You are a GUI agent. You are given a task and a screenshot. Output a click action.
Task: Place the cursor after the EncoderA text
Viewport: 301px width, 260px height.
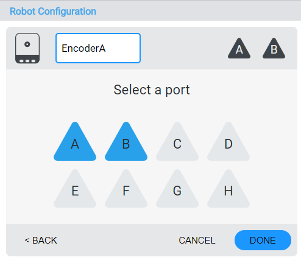107,48
